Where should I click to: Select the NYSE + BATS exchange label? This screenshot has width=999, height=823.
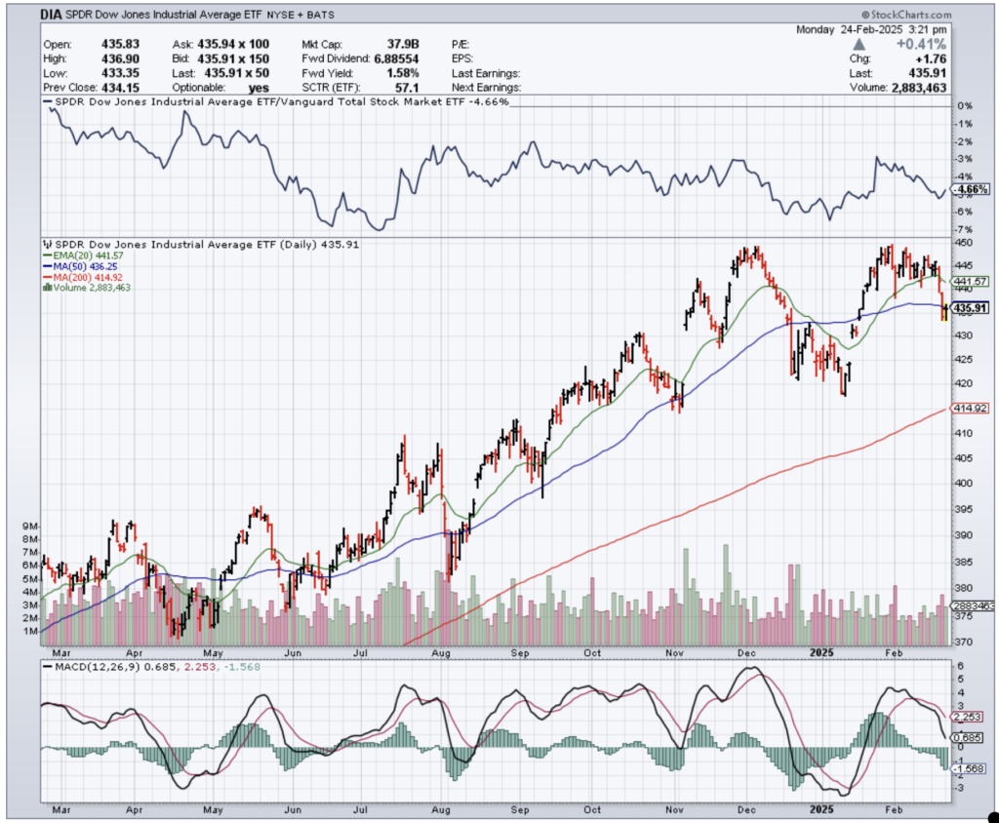(300, 14)
